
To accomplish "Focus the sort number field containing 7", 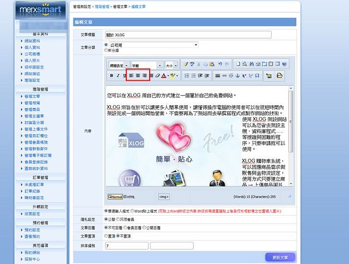I will click(127, 246).
